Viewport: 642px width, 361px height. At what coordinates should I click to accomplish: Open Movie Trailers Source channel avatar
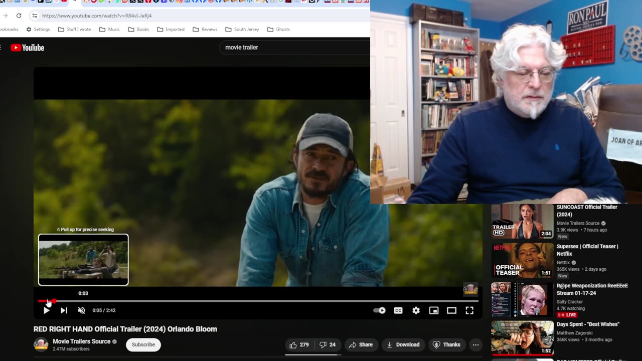(41, 344)
